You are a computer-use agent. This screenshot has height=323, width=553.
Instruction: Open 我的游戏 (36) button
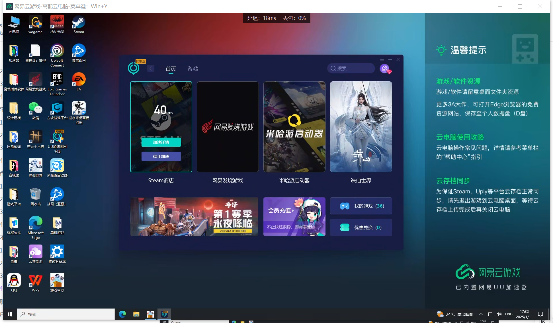361,206
